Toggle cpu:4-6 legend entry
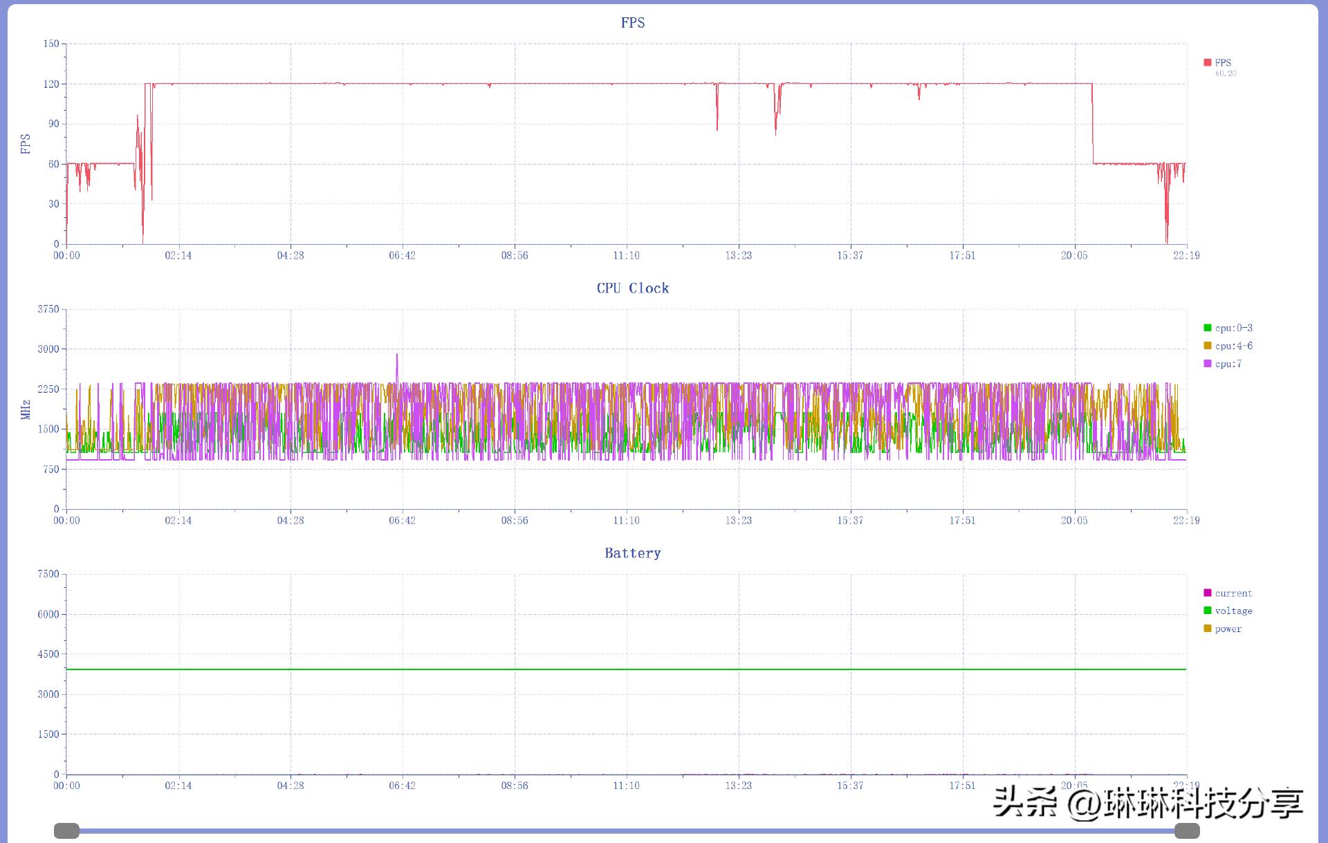 tap(1234, 346)
